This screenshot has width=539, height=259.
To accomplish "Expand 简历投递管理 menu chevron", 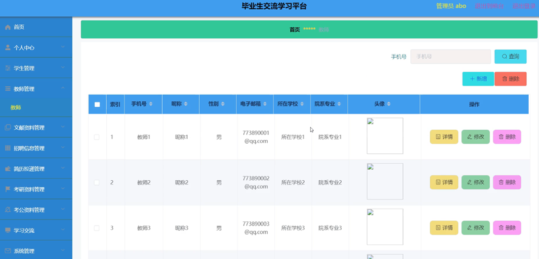I will [x=63, y=168].
